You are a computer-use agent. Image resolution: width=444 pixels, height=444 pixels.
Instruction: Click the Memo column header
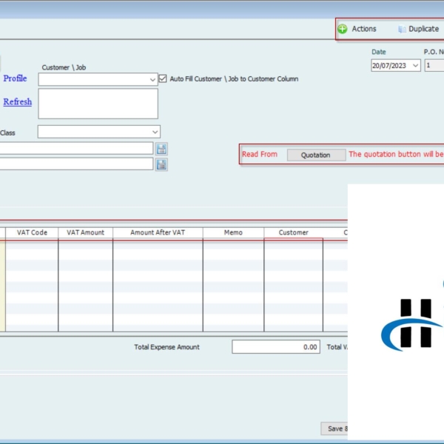click(233, 233)
